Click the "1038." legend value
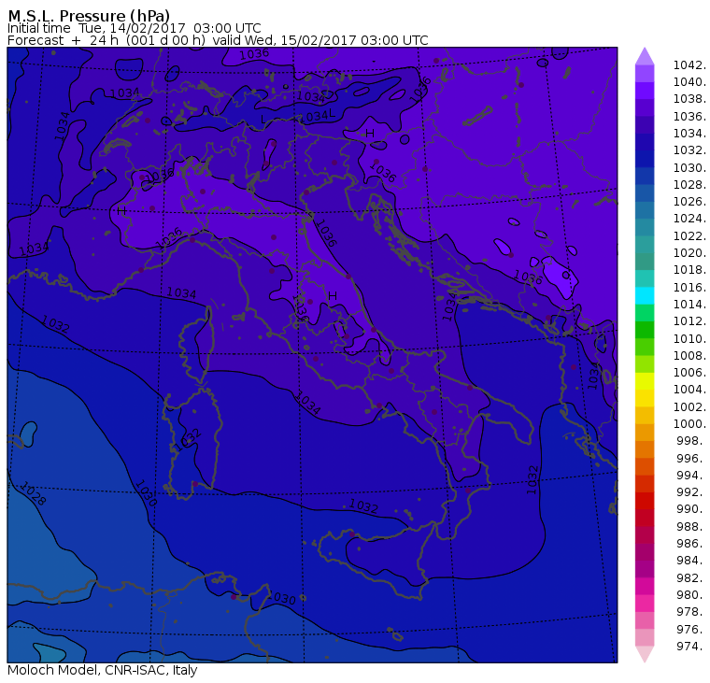Image resolution: width=710 pixels, height=683 pixels. [689, 99]
